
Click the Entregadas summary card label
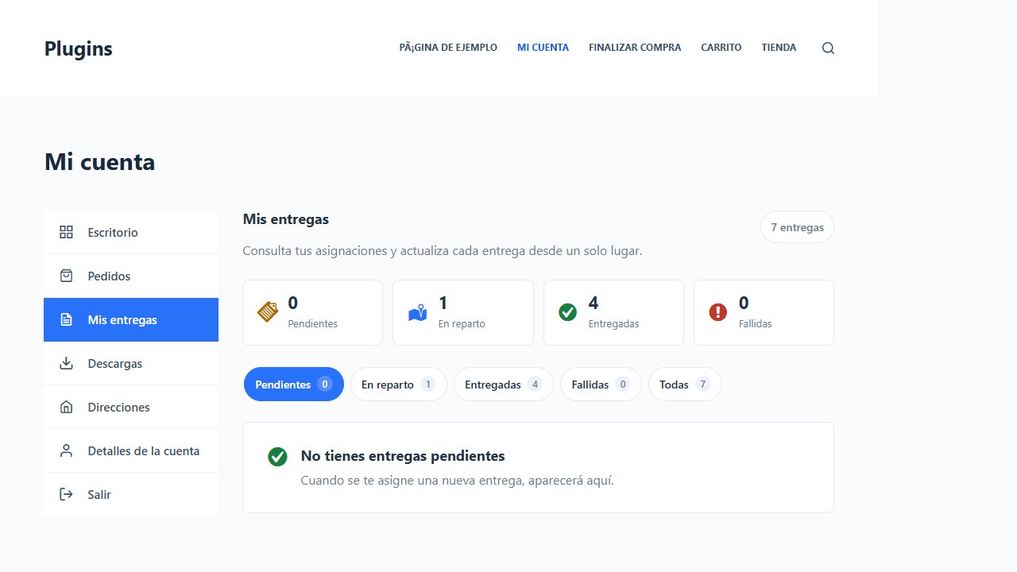[x=613, y=323]
